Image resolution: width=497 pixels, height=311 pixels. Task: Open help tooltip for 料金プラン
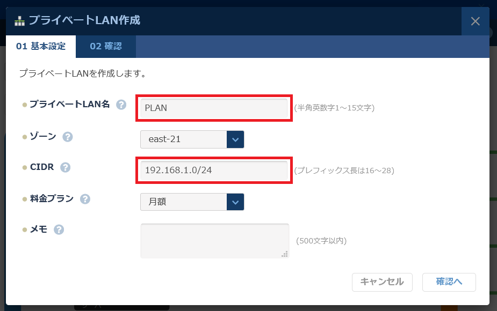tap(85, 199)
